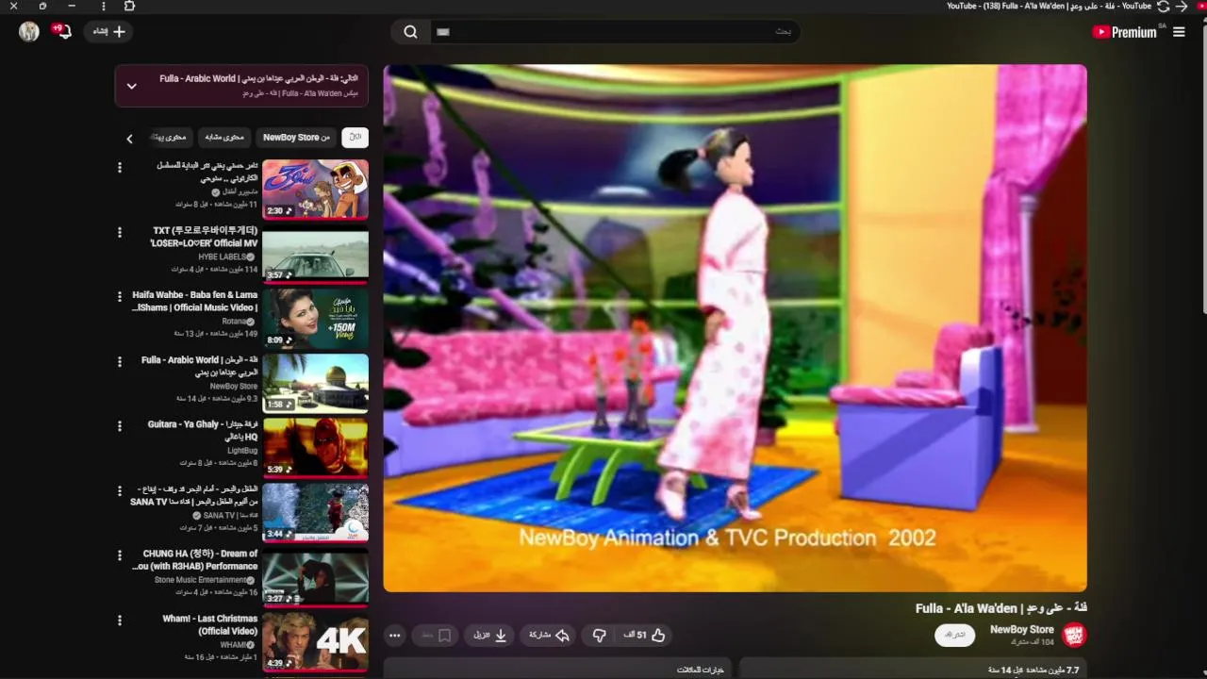Click the HYBE LABELS channel name
This screenshot has height=679, width=1207.
222,257
